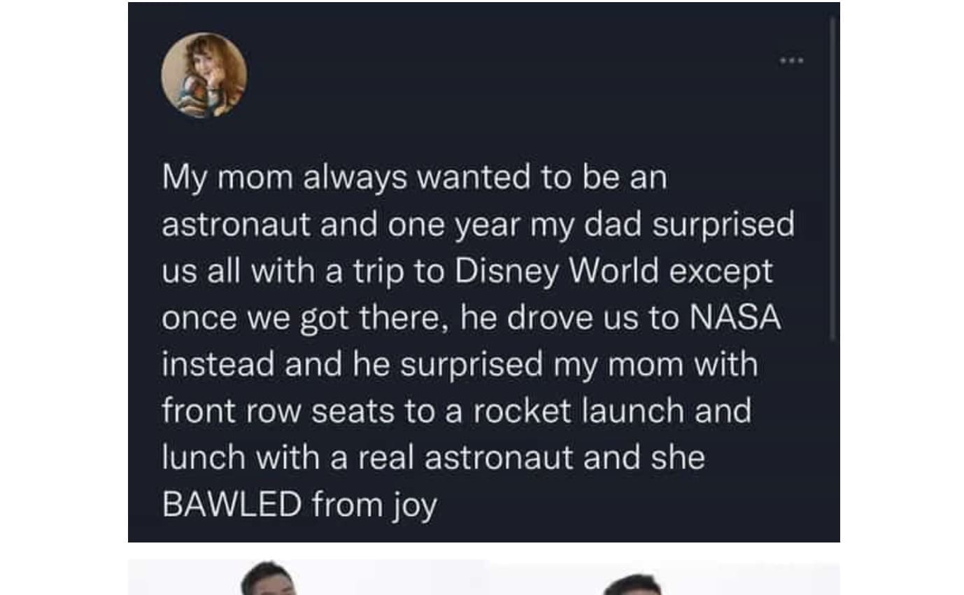Image resolution: width=964 pixels, height=595 pixels.
Task: Click the capitalized word "BAWLED"
Action: pos(232,504)
